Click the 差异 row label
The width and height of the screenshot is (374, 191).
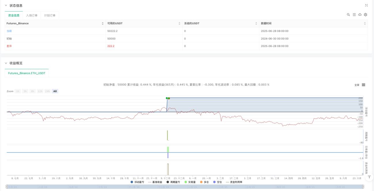click(9, 46)
